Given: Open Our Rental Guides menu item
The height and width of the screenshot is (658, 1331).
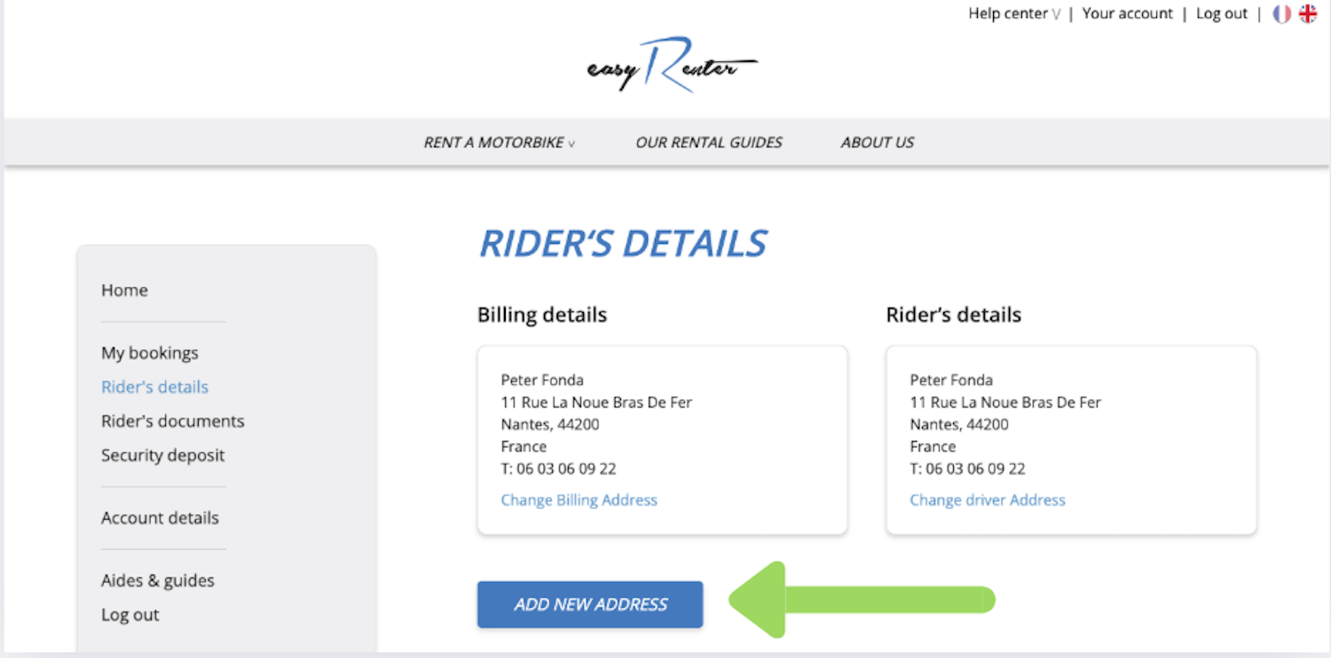Looking at the screenshot, I should point(709,143).
